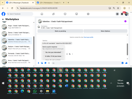Click the address bar URL
This screenshot has height=99, width=132.
pos(39,8)
